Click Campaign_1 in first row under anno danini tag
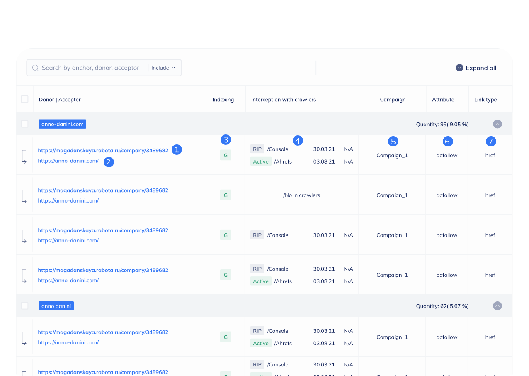Viewport: 529px width, 376px height. 392,337
